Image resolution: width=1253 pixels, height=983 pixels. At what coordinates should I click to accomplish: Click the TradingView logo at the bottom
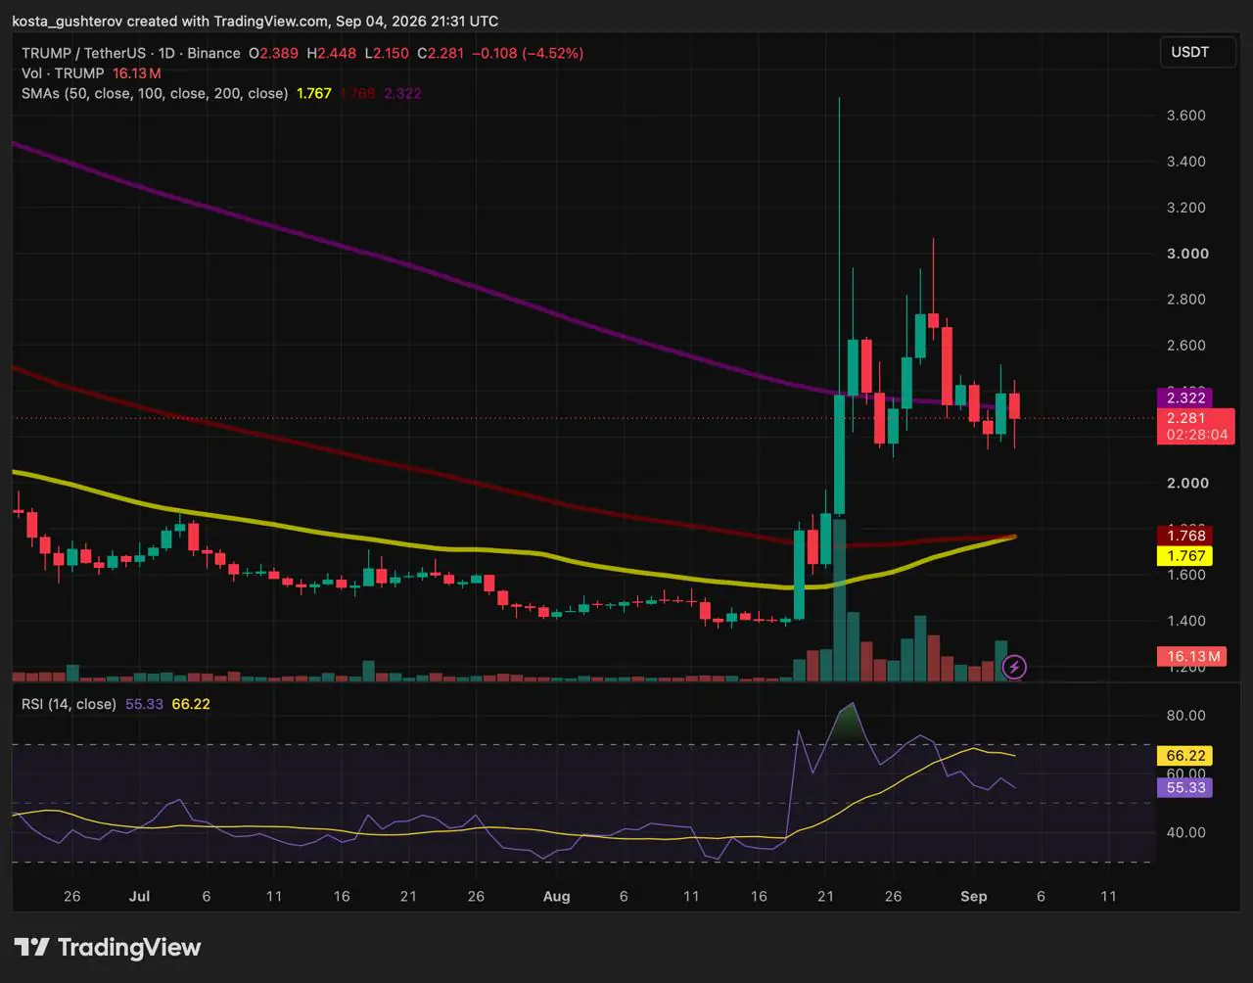point(107,947)
